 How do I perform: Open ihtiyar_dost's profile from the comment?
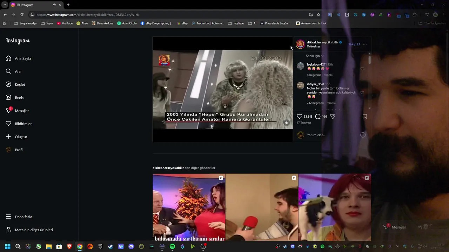pyautogui.click(x=316, y=84)
